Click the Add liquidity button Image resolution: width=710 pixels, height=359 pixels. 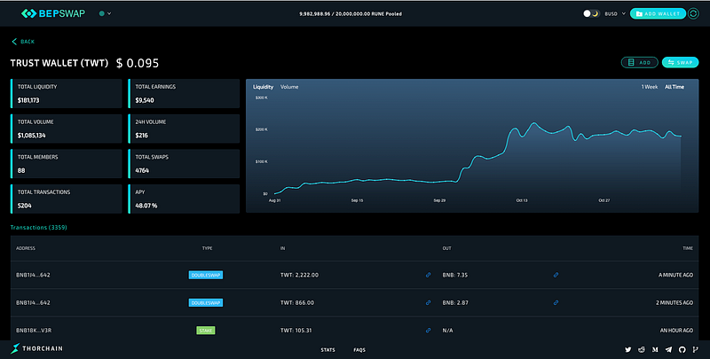(639, 62)
